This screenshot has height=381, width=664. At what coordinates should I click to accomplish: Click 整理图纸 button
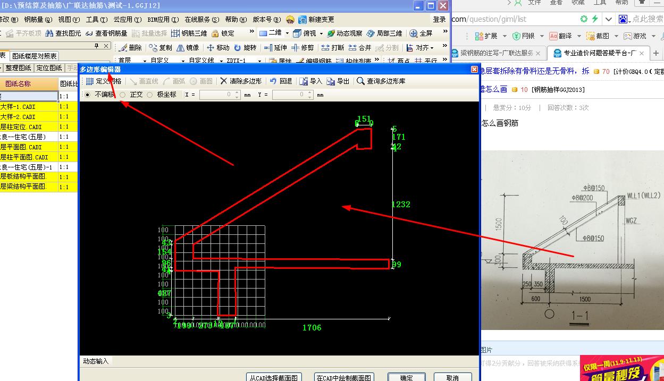click(19, 68)
